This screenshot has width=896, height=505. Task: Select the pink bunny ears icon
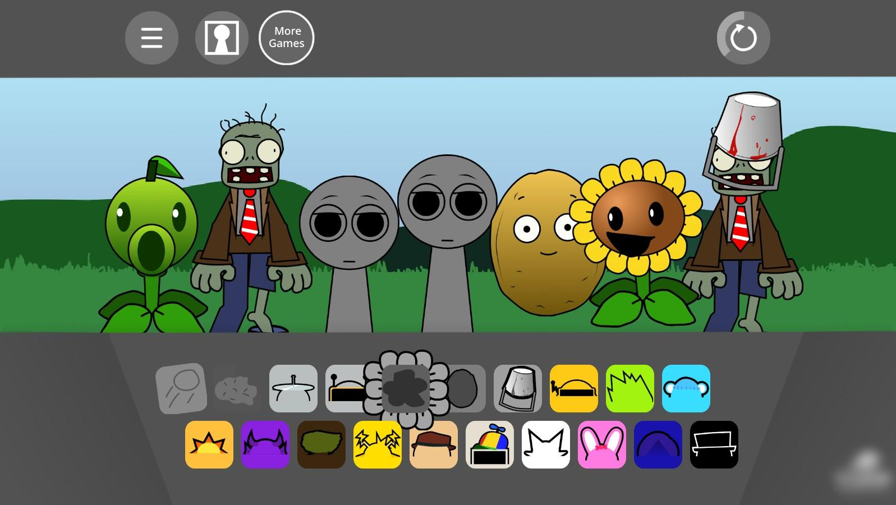tap(602, 444)
